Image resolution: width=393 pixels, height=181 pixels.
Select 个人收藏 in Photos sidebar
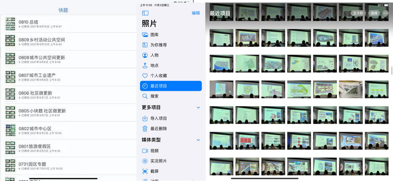coord(171,76)
